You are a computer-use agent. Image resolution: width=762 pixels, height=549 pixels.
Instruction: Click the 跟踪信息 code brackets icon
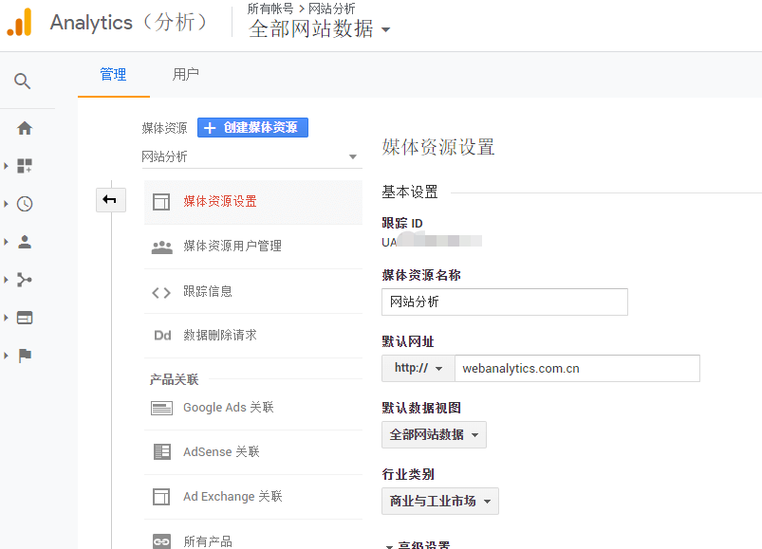(161, 293)
